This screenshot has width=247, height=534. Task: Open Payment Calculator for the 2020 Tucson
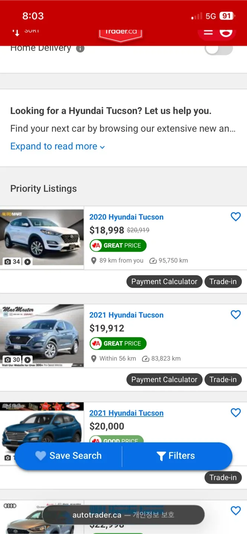pos(164,281)
